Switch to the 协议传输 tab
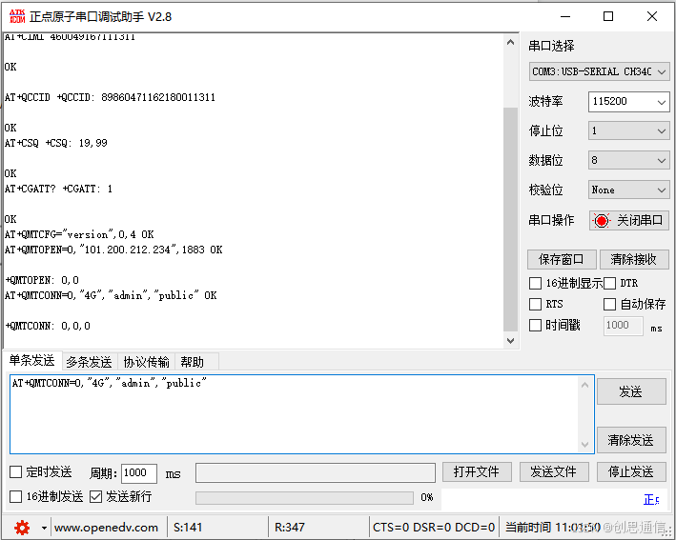The height and width of the screenshot is (540, 676). click(x=146, y=362)
